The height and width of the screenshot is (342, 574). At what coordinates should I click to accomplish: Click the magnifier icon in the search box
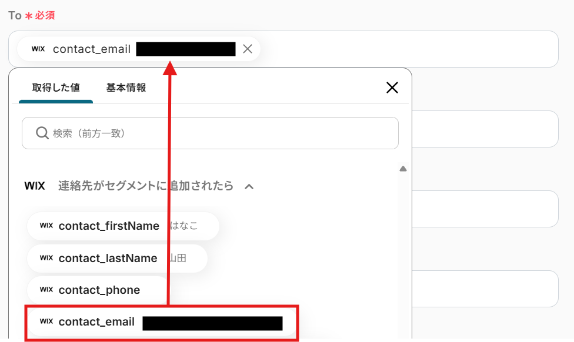pos(42,133)
